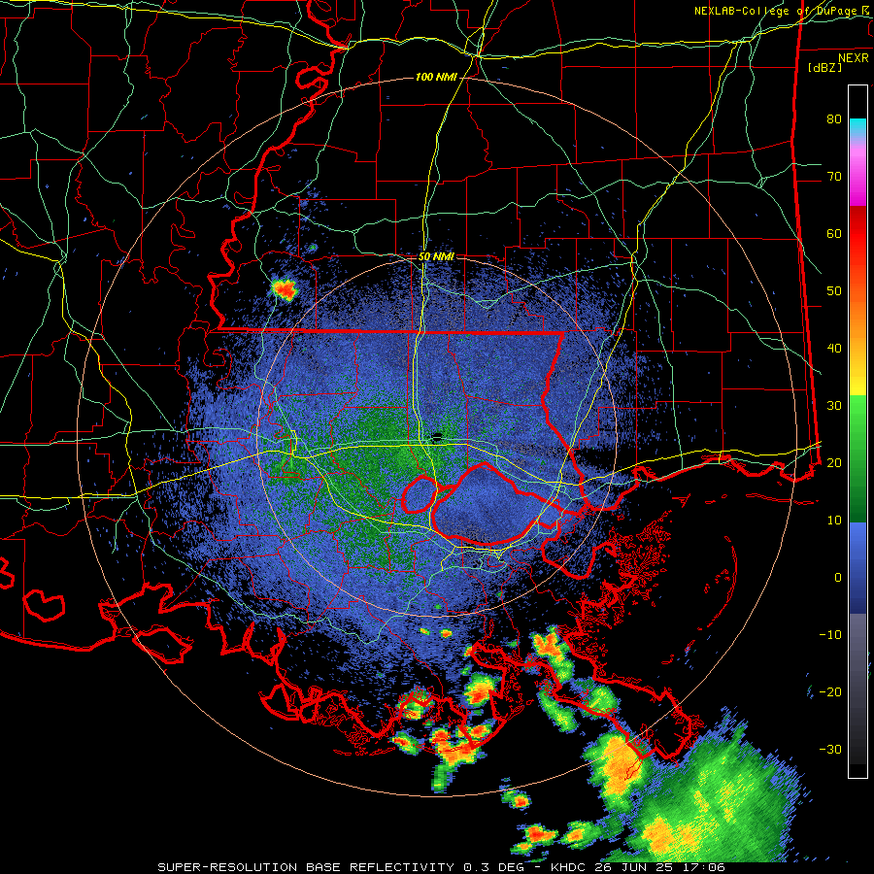The width and height of the screenshot is (874, 874).
Task: Pick the cyan band atop the color bar
Action: pyautogui.click(x=857, y=127)
